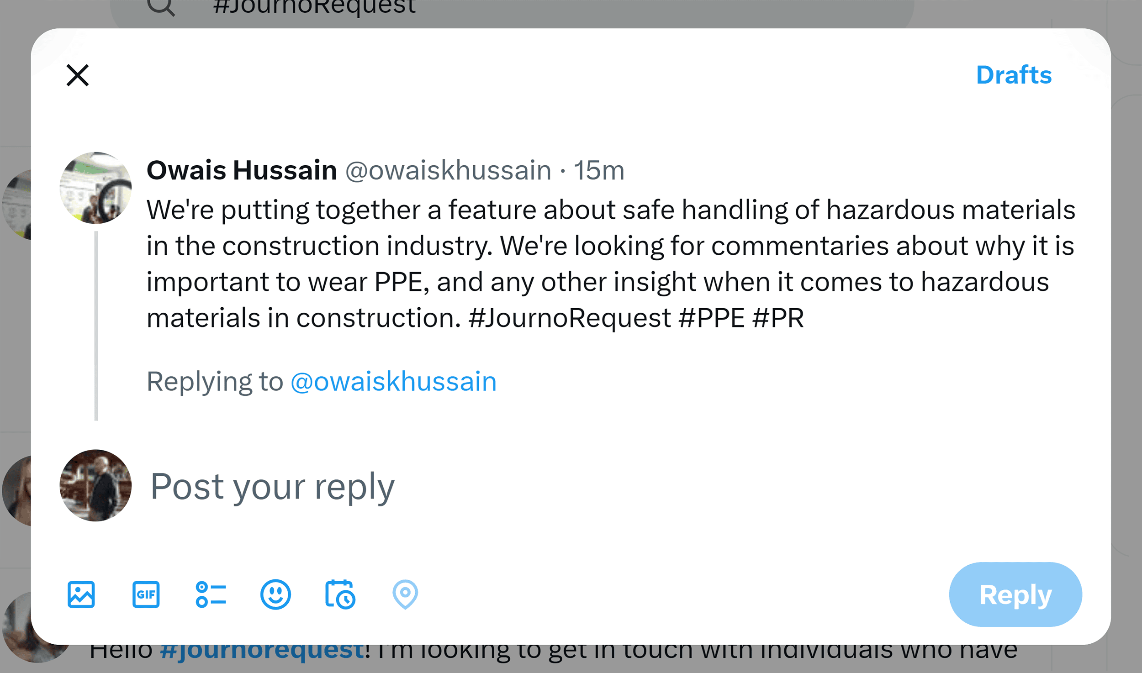
Task: Open your saved Drafts
Action: click(x=1014, y=75)
